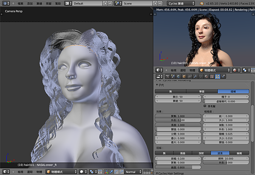Viewport: 255px width, 175px height.
Task: Collapse main viewport header menus with the small circle toggle
Action: click(13, 172)
